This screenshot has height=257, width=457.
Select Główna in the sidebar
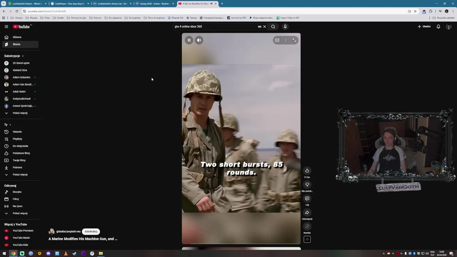point(20,37)
